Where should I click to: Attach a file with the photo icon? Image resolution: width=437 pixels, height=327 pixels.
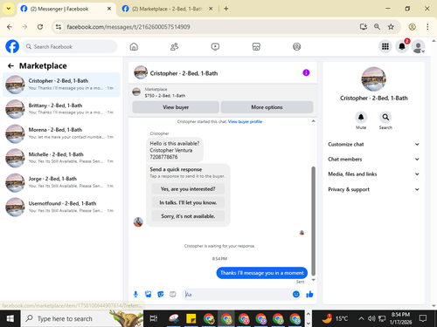[148, 295]
